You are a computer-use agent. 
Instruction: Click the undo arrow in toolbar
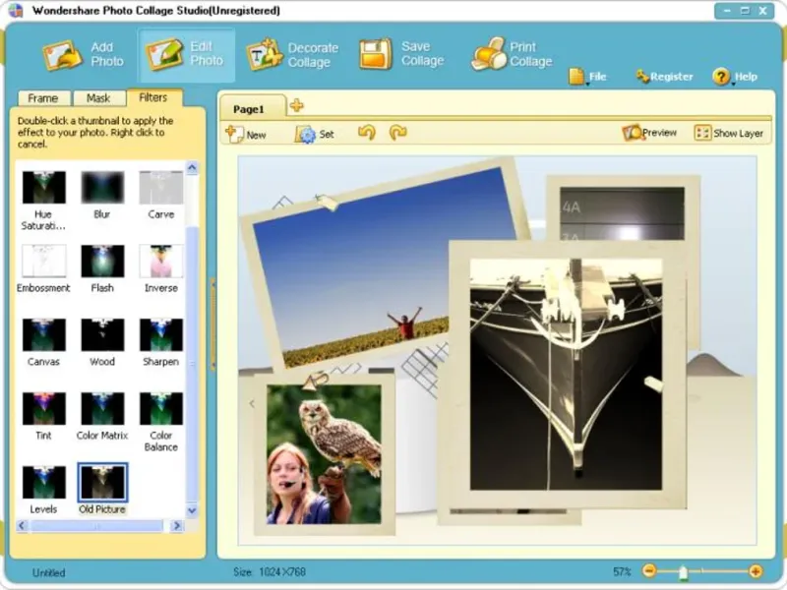click(367, 133)
